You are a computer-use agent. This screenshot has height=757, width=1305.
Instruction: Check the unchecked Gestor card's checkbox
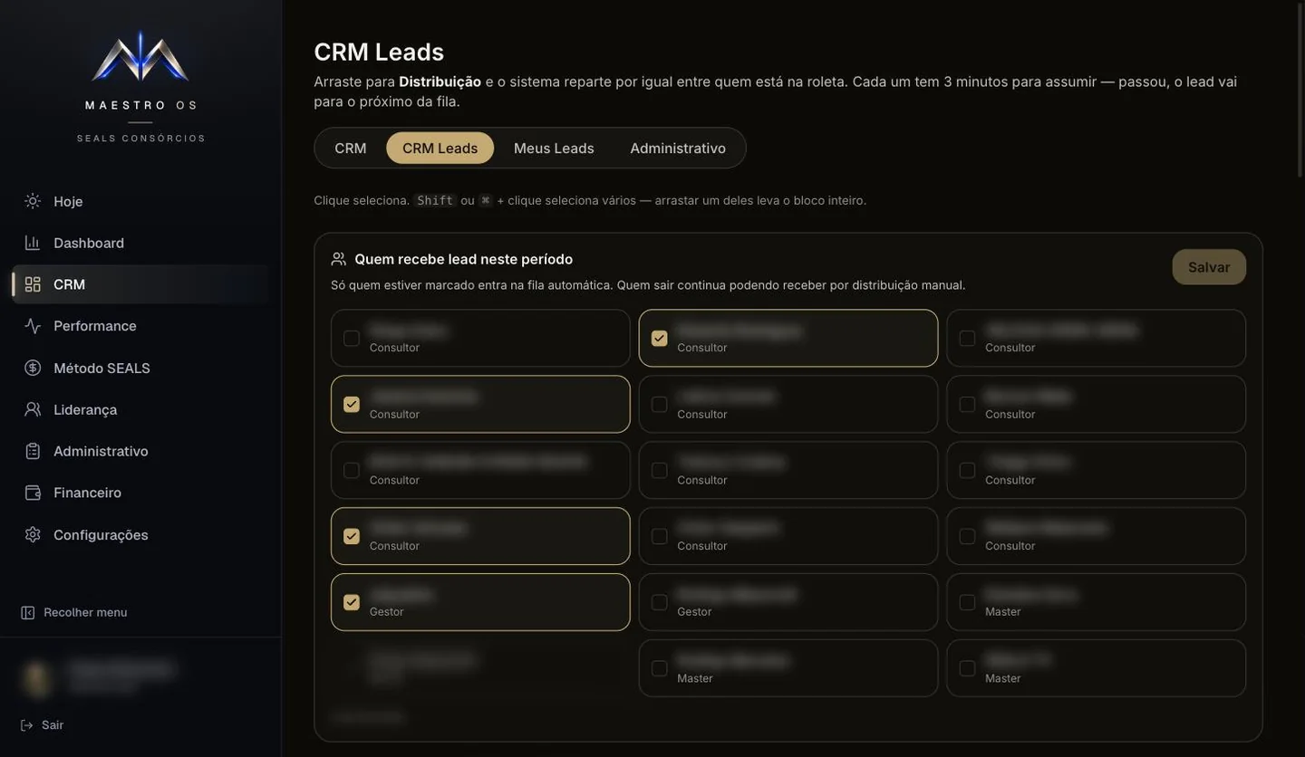tap(660, 602)
